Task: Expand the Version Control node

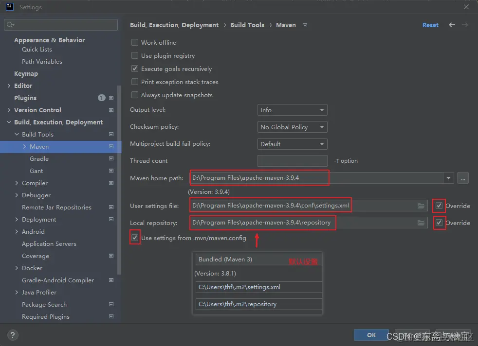Action: tap(9, 110)
